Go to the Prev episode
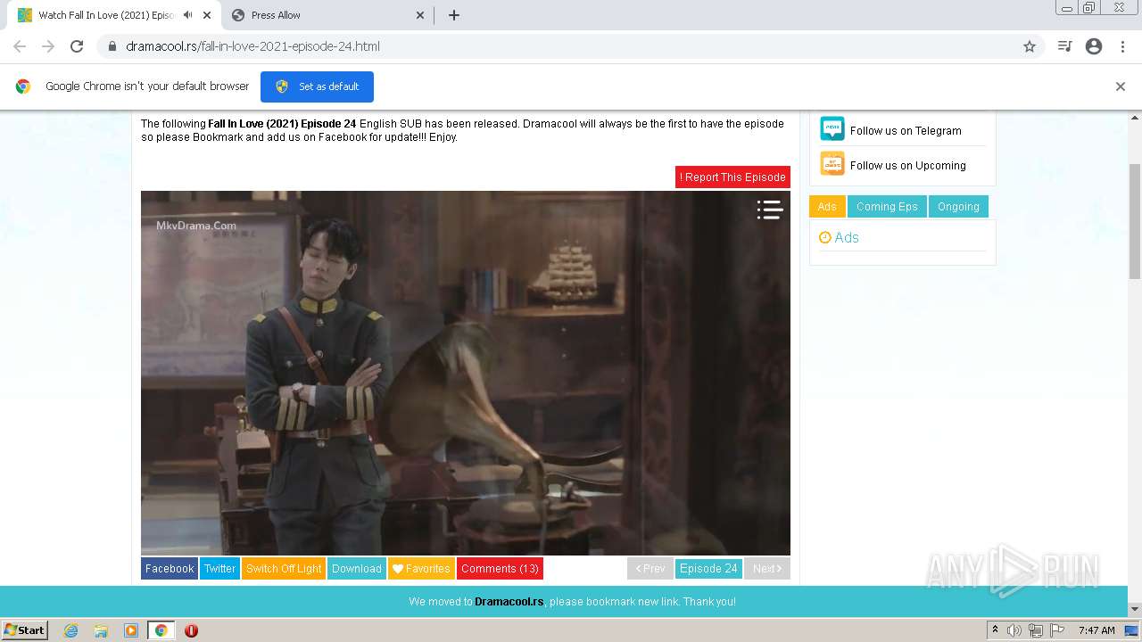This screenshot has width=1142, height=642. pyautogui.click(x=650, y=569)
